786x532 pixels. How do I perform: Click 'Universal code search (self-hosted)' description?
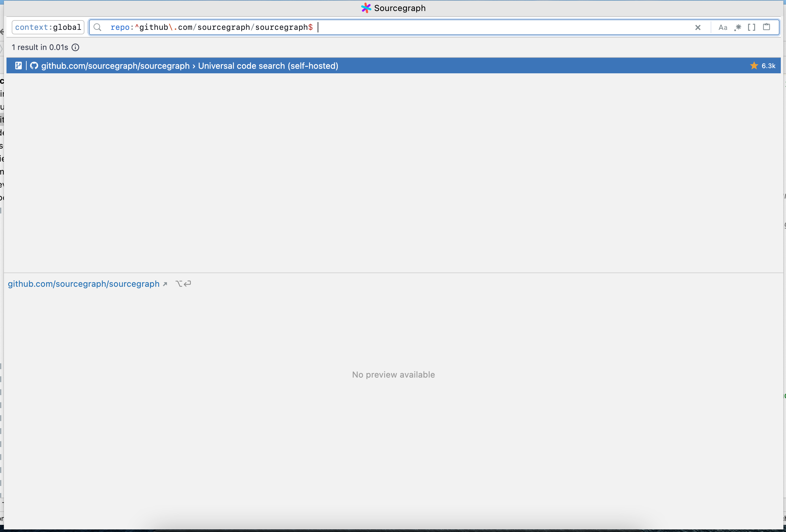(x=268, y=66)
